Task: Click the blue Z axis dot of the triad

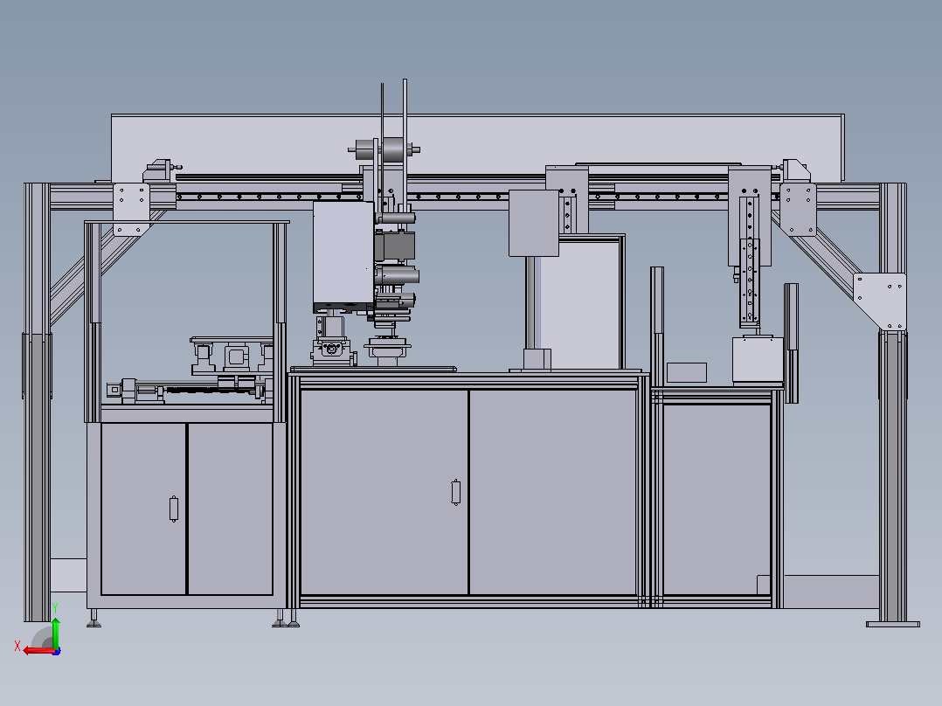Action: click(57, 651)
